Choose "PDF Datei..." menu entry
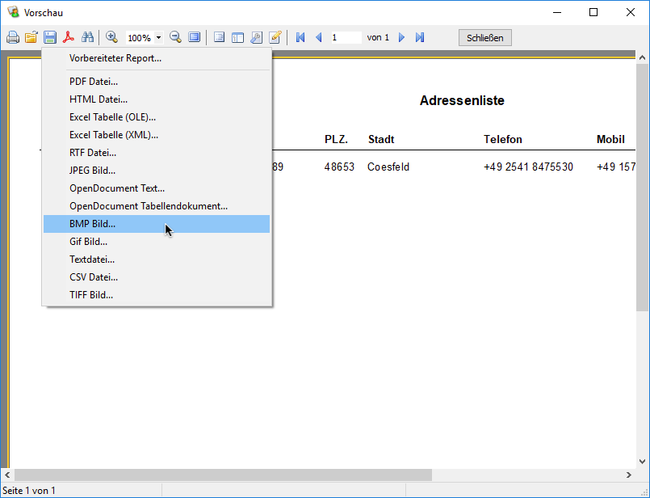 pos(94,82)
